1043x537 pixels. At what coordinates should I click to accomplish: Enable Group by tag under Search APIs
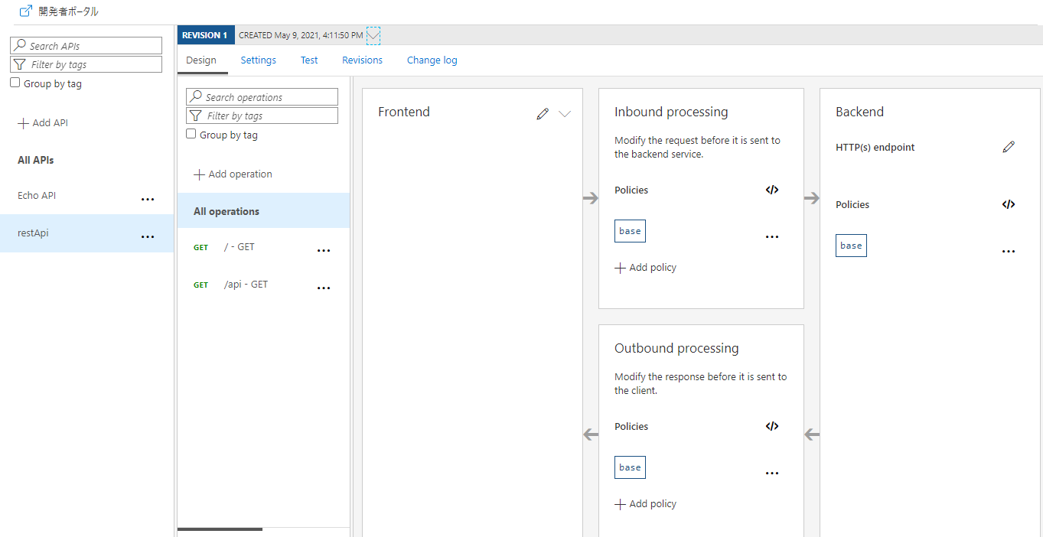click(15, 83)
